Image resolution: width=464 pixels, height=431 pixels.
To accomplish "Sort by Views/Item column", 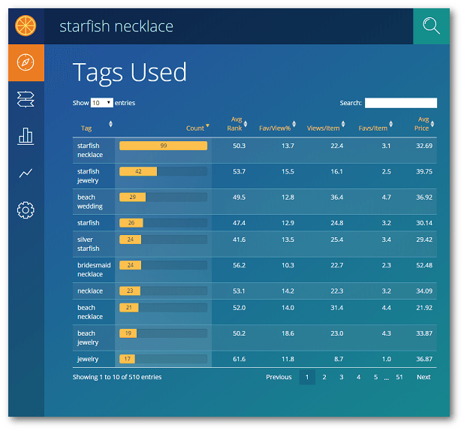I will click(326, 128).
